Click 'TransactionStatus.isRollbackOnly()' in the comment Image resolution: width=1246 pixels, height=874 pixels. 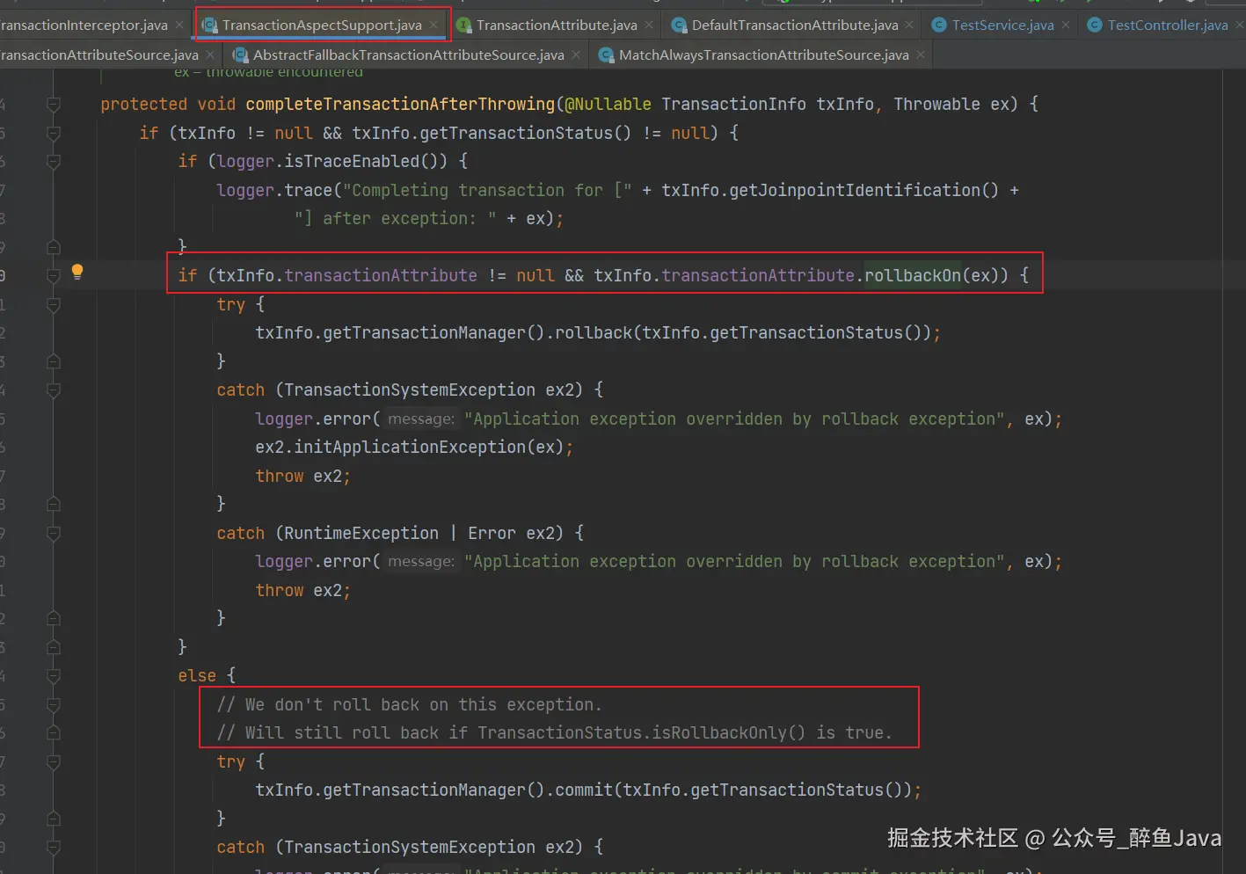(x=641, y=732)
